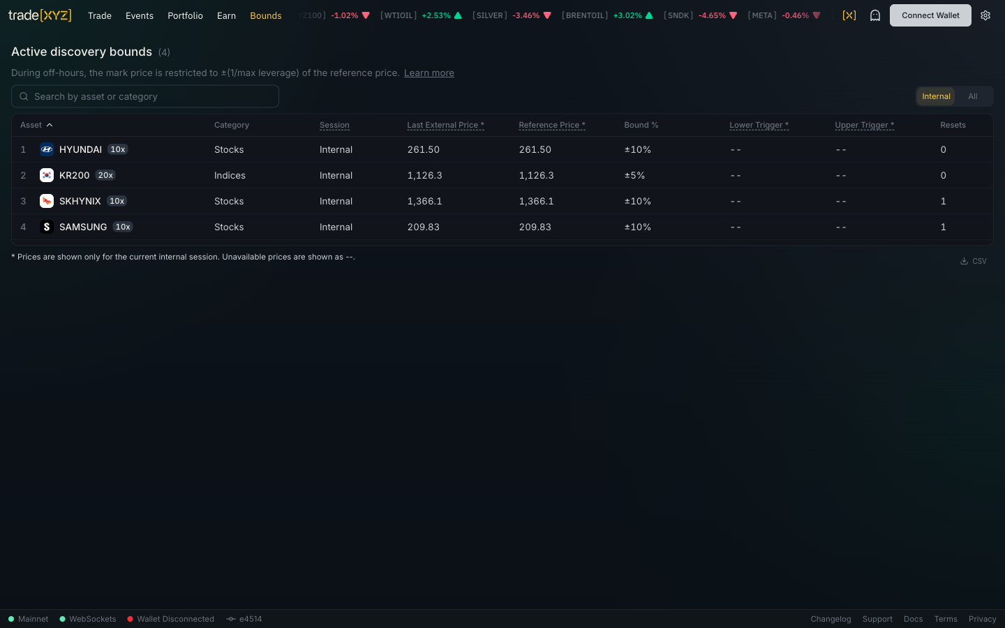Open the settings gear icon
Viewport: 1005px width, 628px height.
(x=985, y=15)
